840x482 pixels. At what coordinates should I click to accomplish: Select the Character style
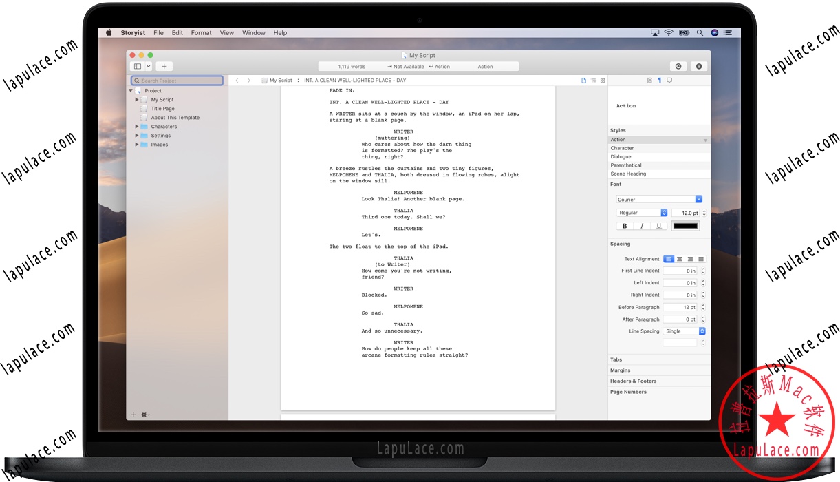[x=659, y=148]
